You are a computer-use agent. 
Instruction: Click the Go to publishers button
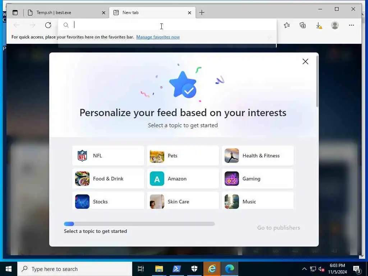[x=279, y=227]
